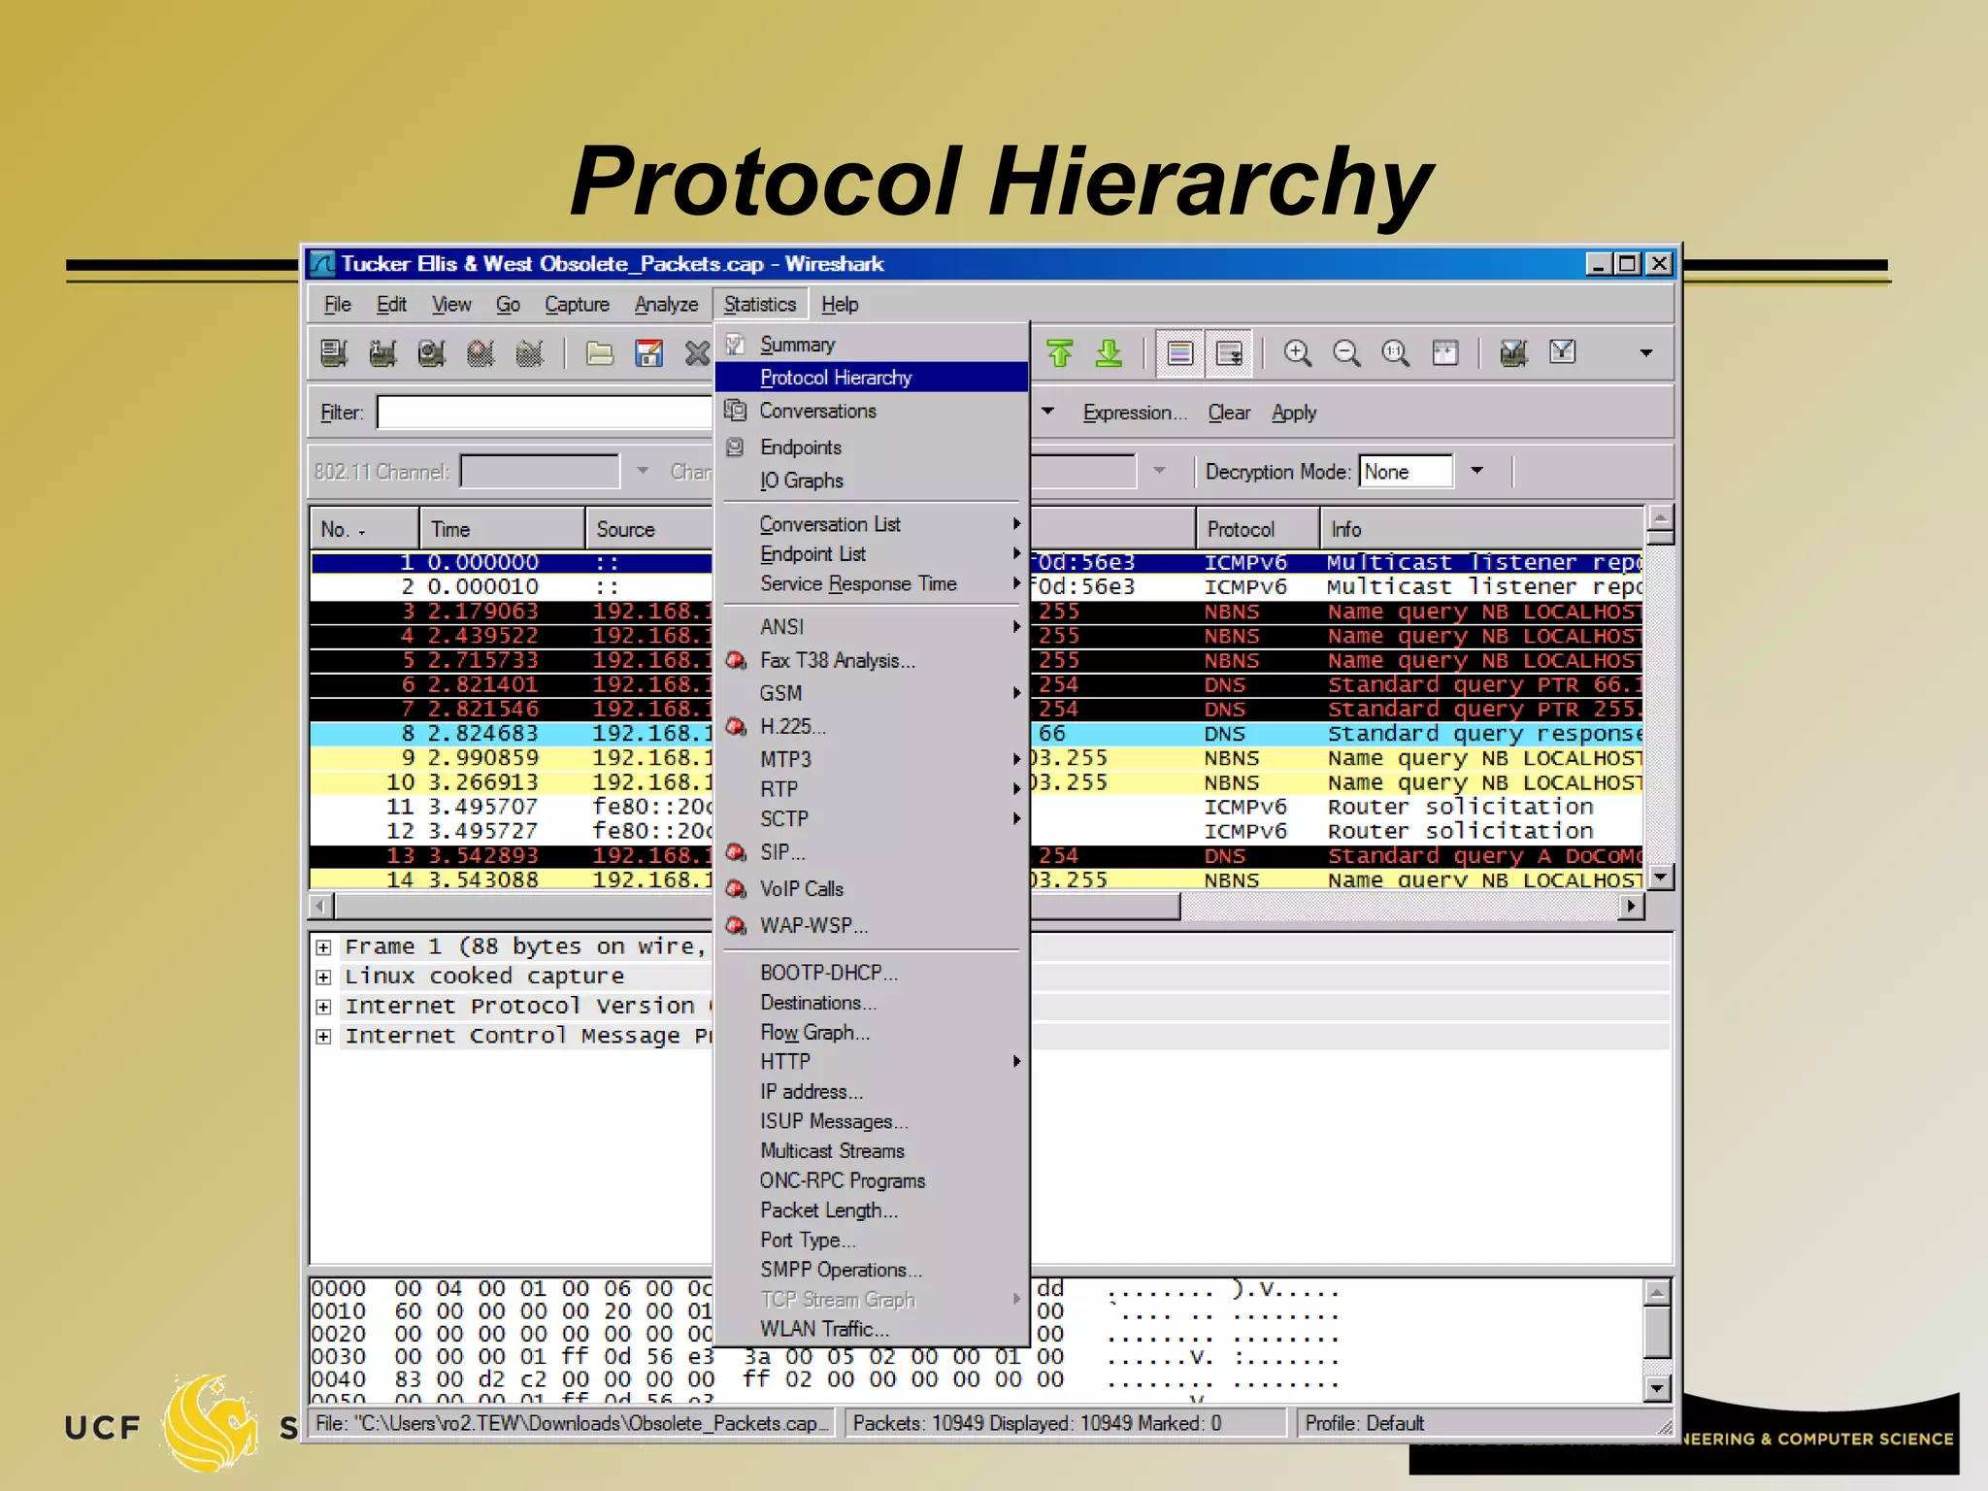
Task: Open the View menu
Action: [x=451, y=305]
